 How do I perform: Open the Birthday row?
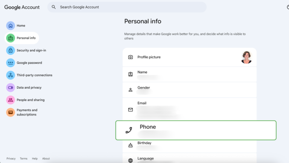tap(190, 146)
